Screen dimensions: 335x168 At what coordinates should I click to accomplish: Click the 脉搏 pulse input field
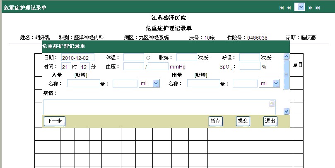click(x=186, y=57)
